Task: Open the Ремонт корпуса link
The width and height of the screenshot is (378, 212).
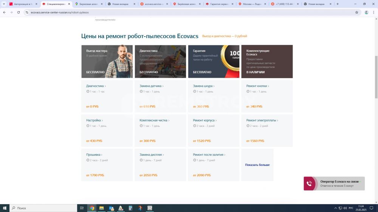Action: tap(204, 120)
